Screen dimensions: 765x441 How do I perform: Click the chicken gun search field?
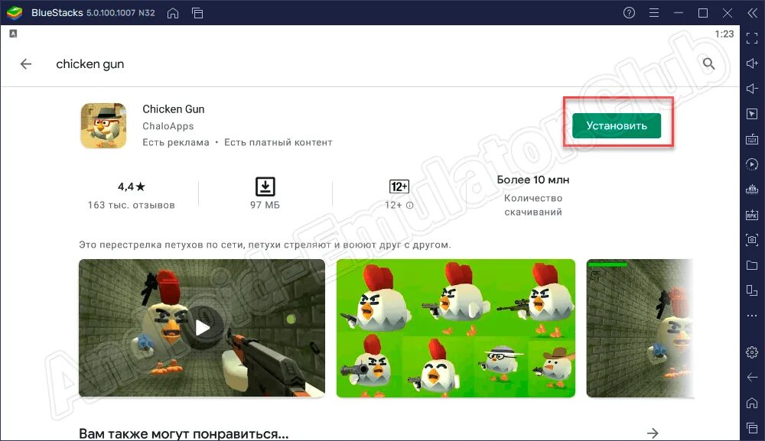(90, 64)
